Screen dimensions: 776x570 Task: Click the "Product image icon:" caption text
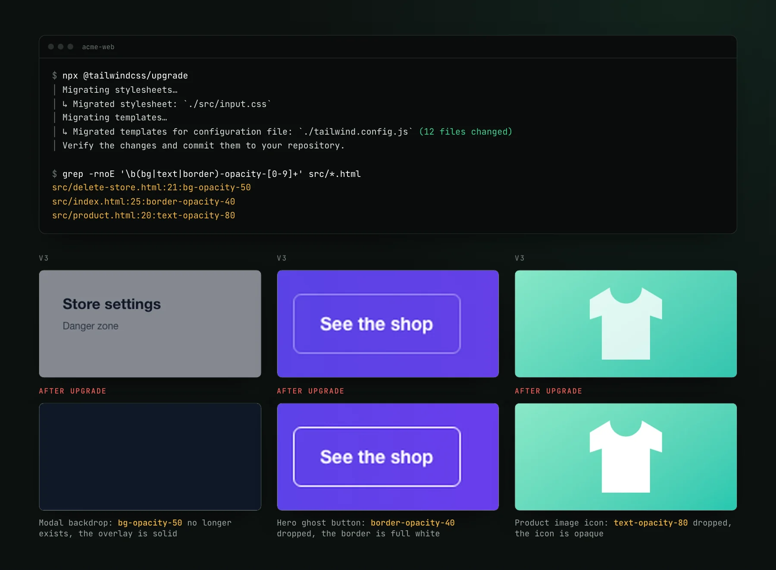(x=562, y=523)
